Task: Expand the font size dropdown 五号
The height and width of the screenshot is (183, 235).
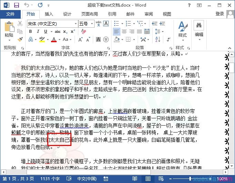Action: [91, 24]
